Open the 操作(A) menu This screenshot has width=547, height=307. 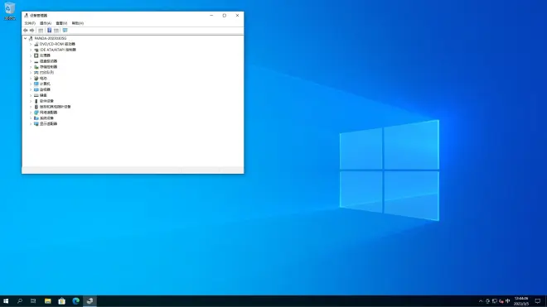tap(46, 23)
